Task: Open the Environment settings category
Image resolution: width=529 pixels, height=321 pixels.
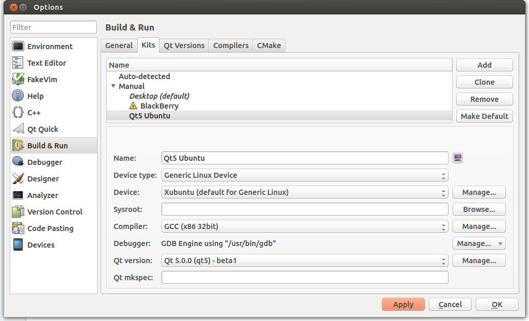Action: pyautogui.click(x=54, y=46)
